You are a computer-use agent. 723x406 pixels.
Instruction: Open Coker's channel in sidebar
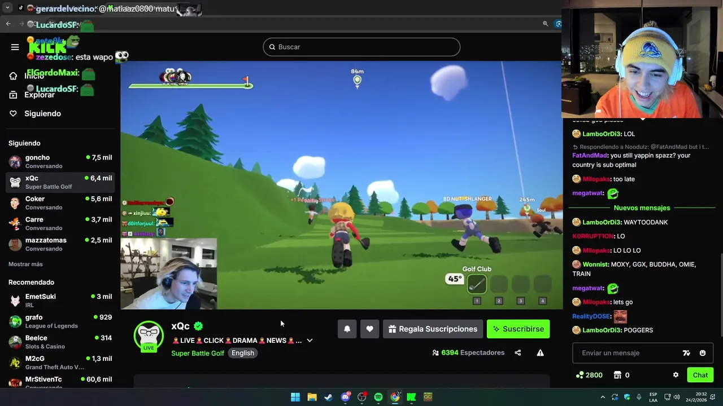60,203
